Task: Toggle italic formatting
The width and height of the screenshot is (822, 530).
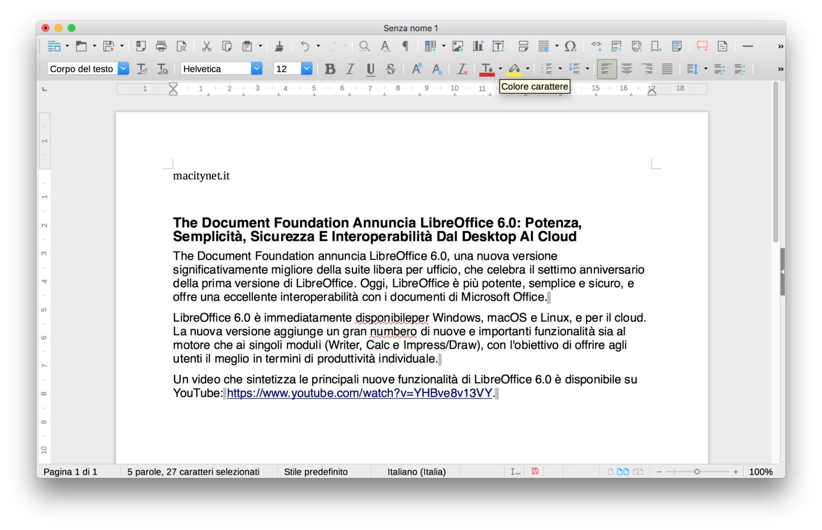Action: pyautogui.click(x=350, y=69)
